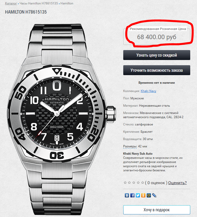Click the Узнать цену со скидкой button

157,55
